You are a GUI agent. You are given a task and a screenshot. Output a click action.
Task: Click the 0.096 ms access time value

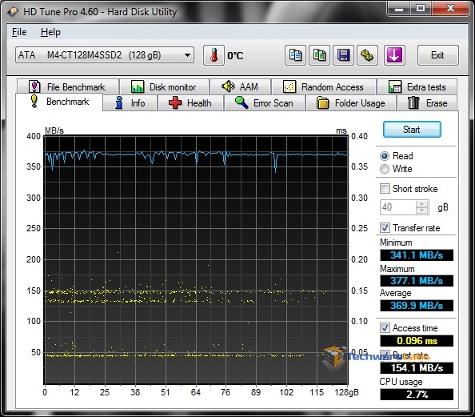[417, 341]
